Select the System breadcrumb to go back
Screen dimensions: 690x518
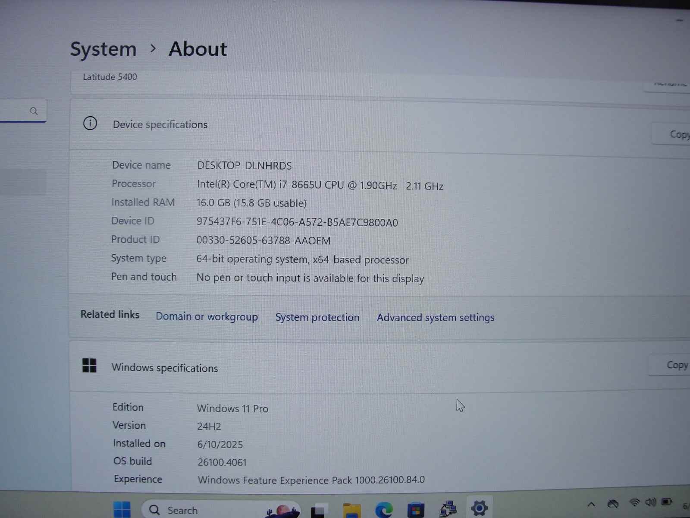pos(103,49)
